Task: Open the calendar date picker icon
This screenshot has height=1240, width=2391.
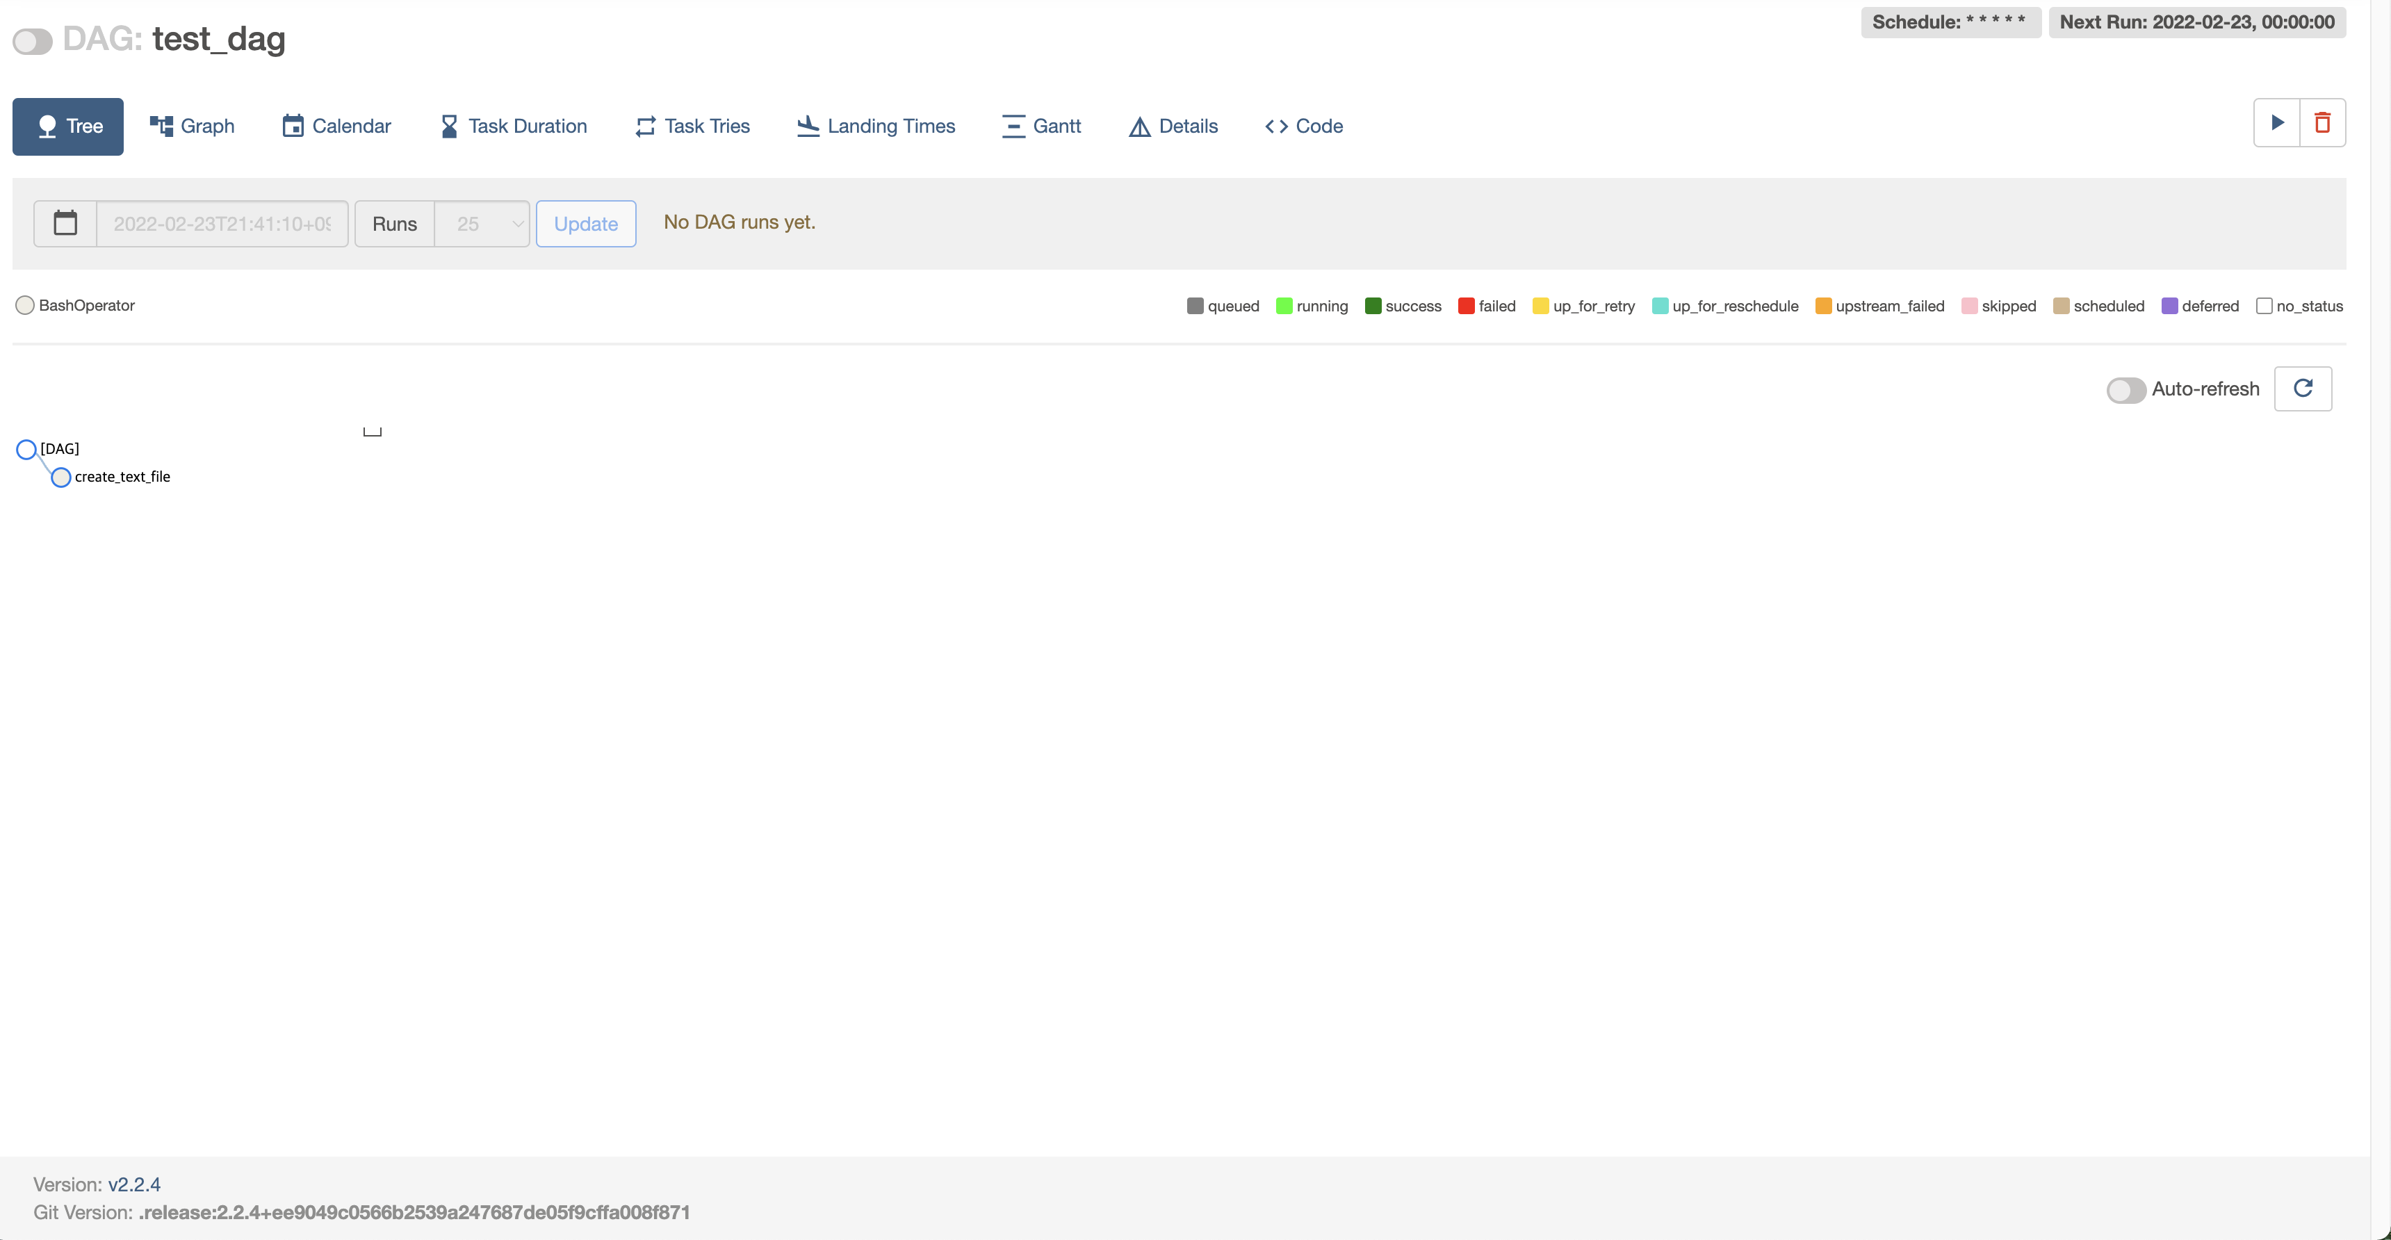Action: click(65, 224)
